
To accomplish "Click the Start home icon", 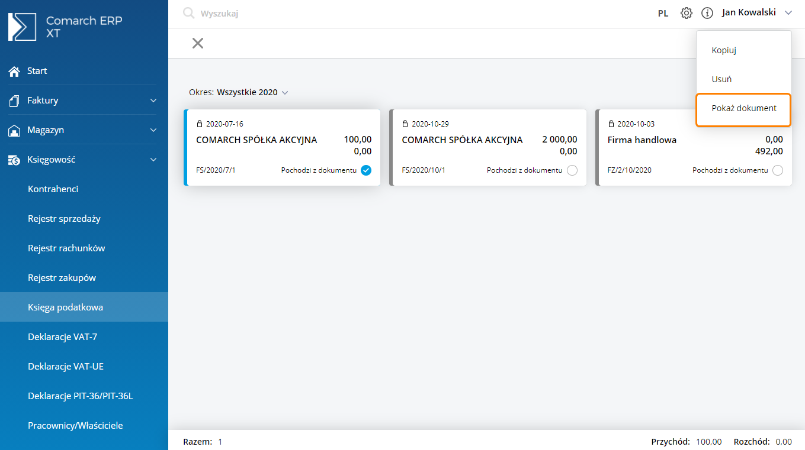I will coord(14,72).
